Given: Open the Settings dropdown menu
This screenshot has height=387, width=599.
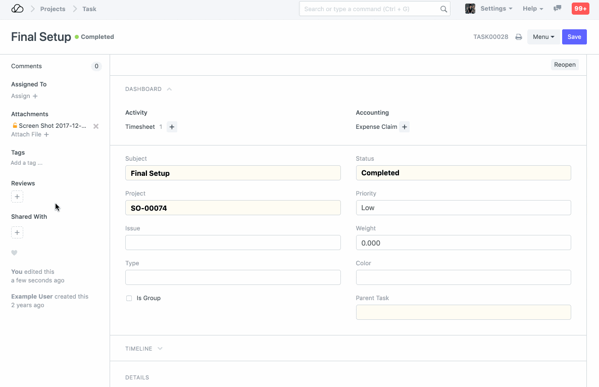Looking at the screenshot, I should 496,9.
